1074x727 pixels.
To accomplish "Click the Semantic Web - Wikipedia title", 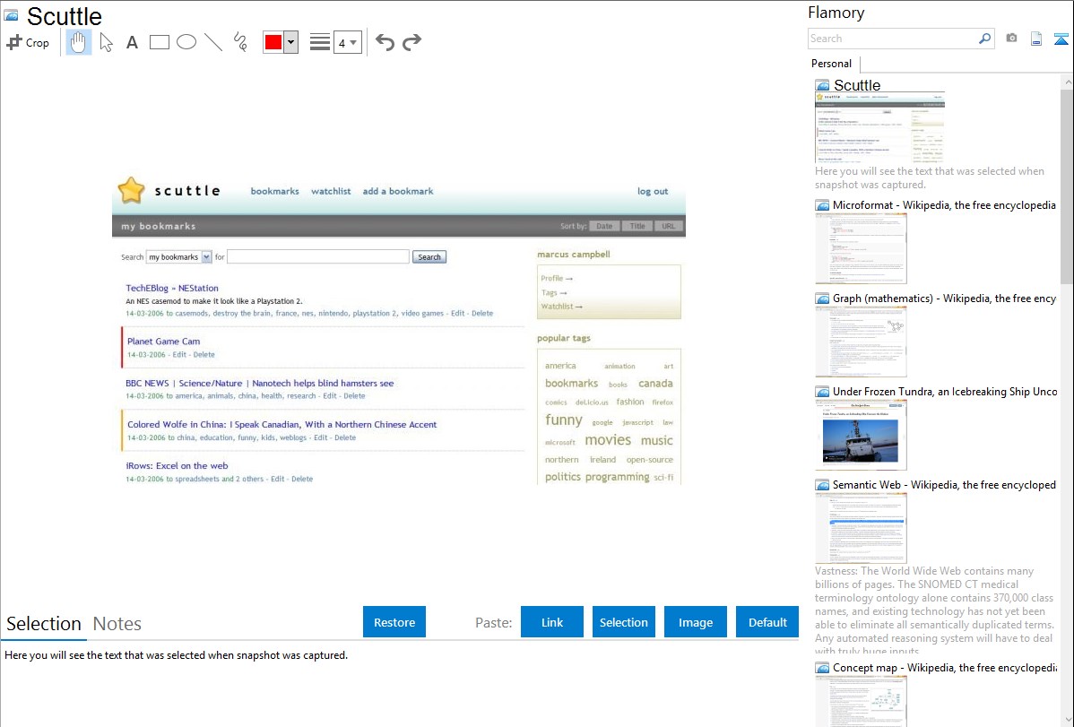I will coord(944,485).
